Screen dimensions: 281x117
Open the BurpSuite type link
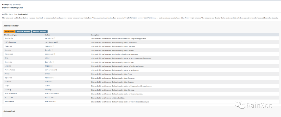9,38
